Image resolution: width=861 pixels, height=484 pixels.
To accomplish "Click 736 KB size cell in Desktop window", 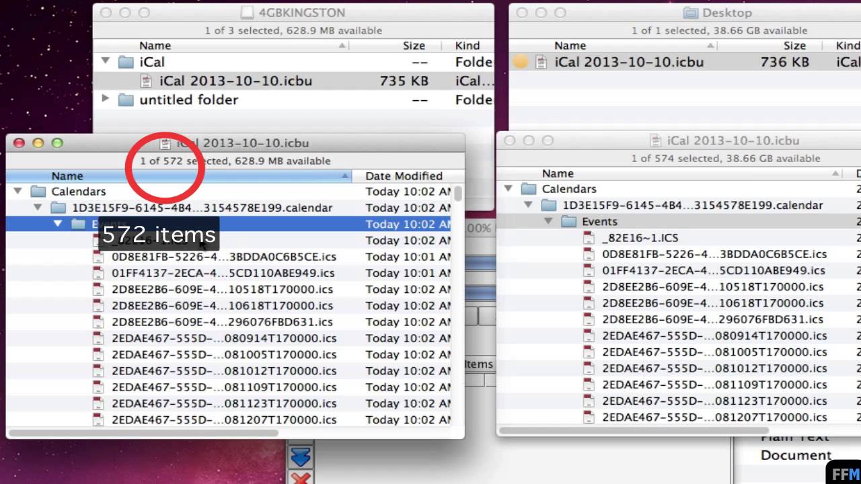I will [x=784, y=62].
